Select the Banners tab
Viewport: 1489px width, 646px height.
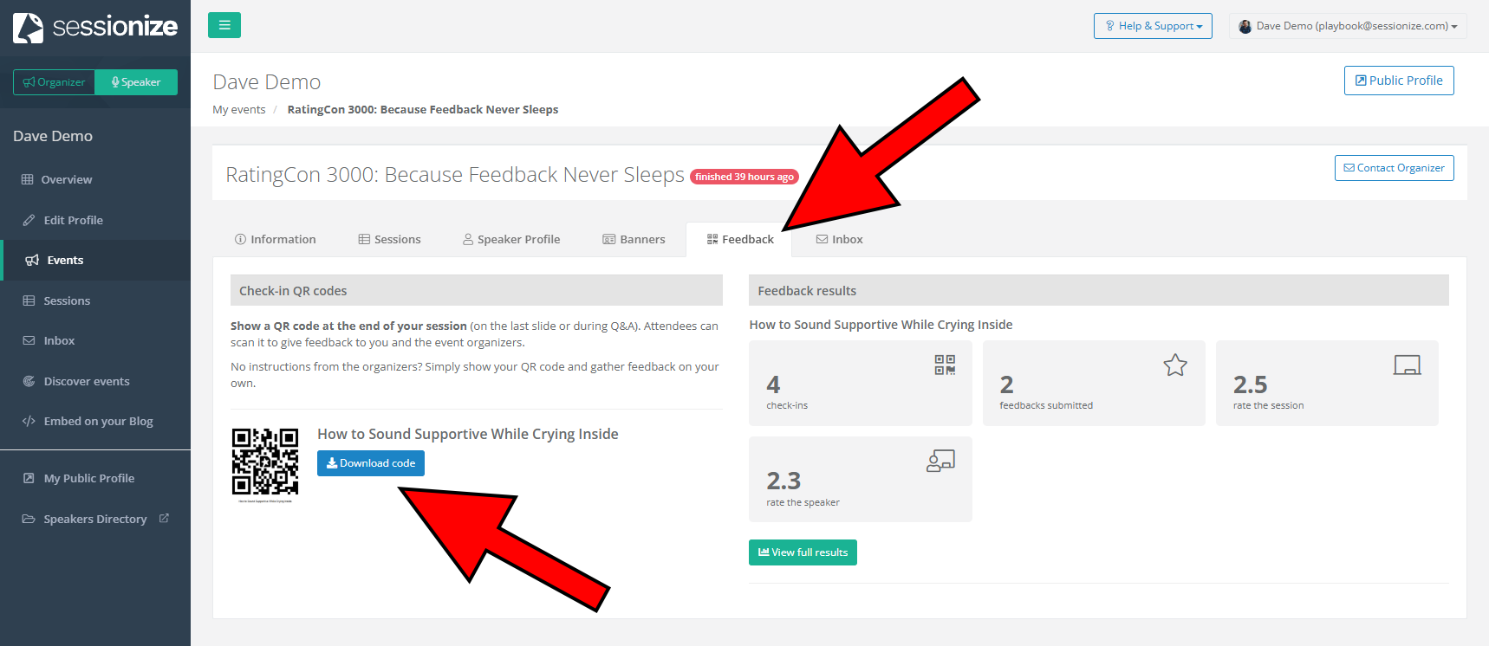tap(634, 240)
